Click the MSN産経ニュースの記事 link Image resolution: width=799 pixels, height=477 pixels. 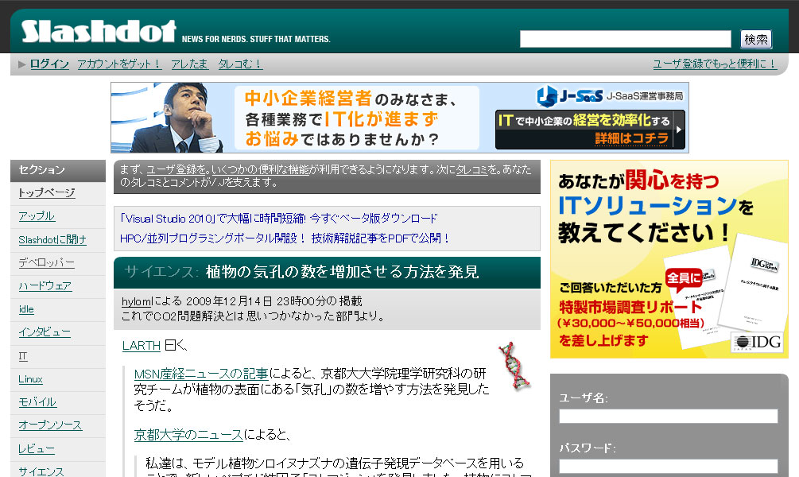pos(201,374)
